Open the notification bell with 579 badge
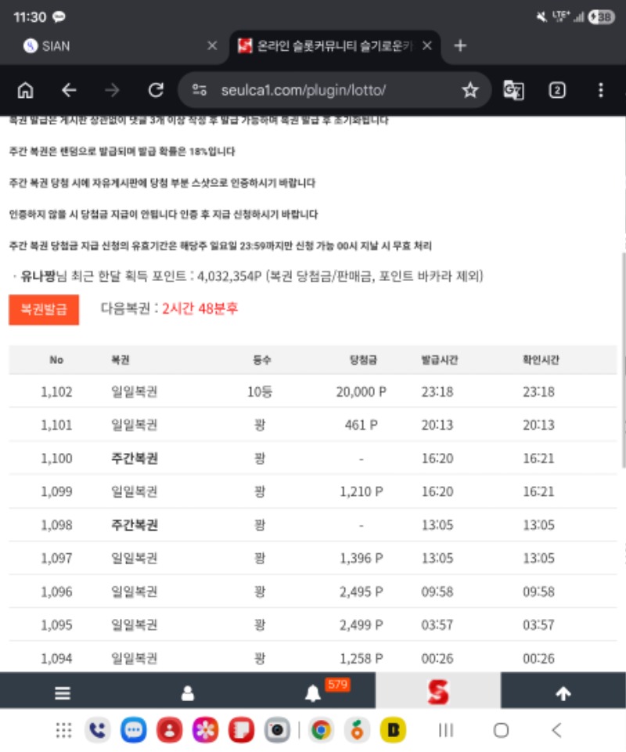 313,693
